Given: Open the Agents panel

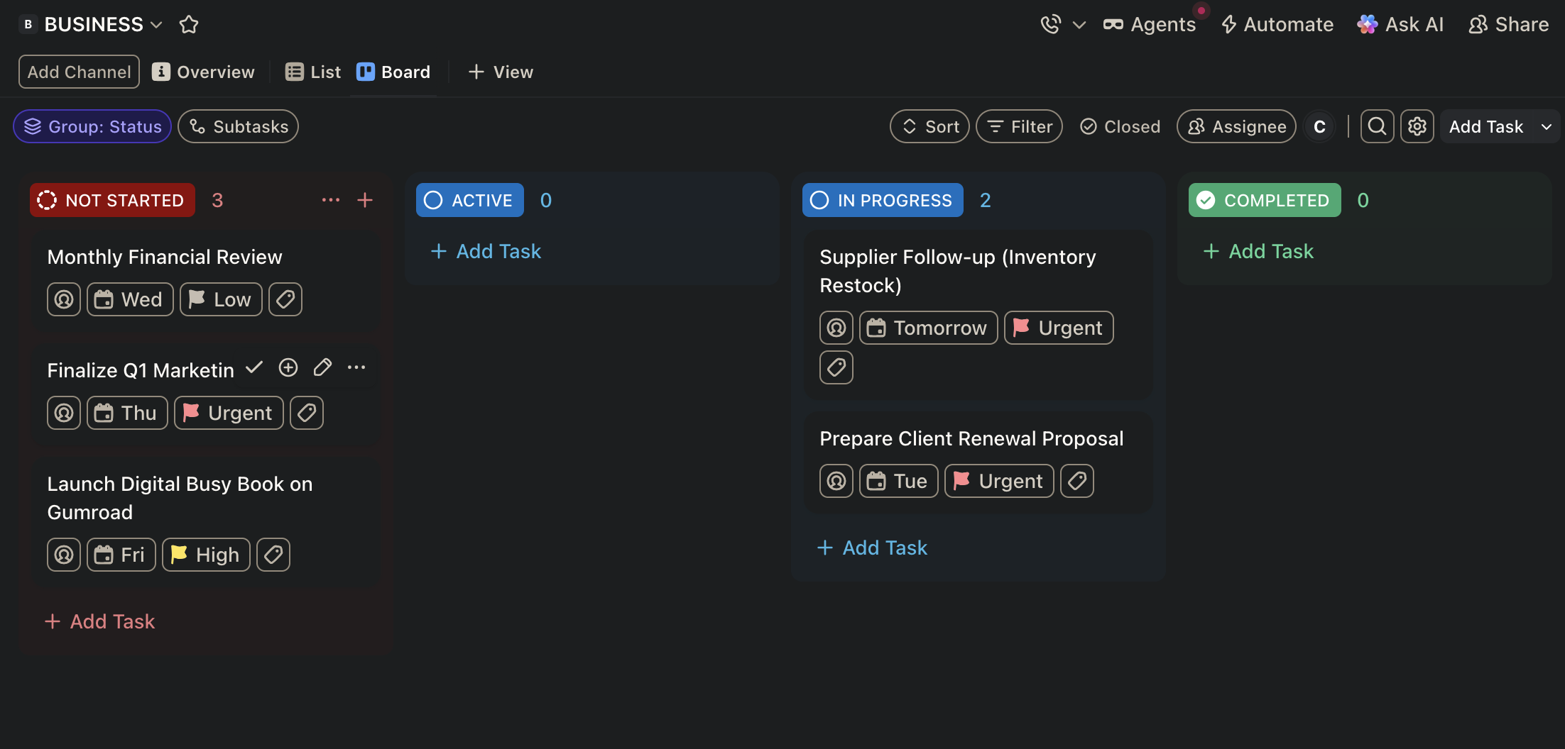Looking at the screenshot, I should (1150, 25).
